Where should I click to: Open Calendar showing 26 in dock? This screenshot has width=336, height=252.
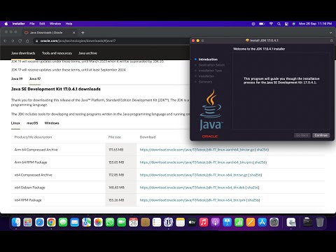[x=133, y=223]
